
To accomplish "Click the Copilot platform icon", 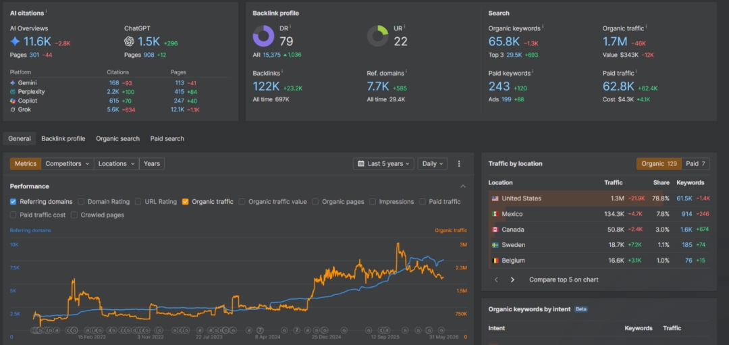I will pyautogui.click(x=13, y=101).
